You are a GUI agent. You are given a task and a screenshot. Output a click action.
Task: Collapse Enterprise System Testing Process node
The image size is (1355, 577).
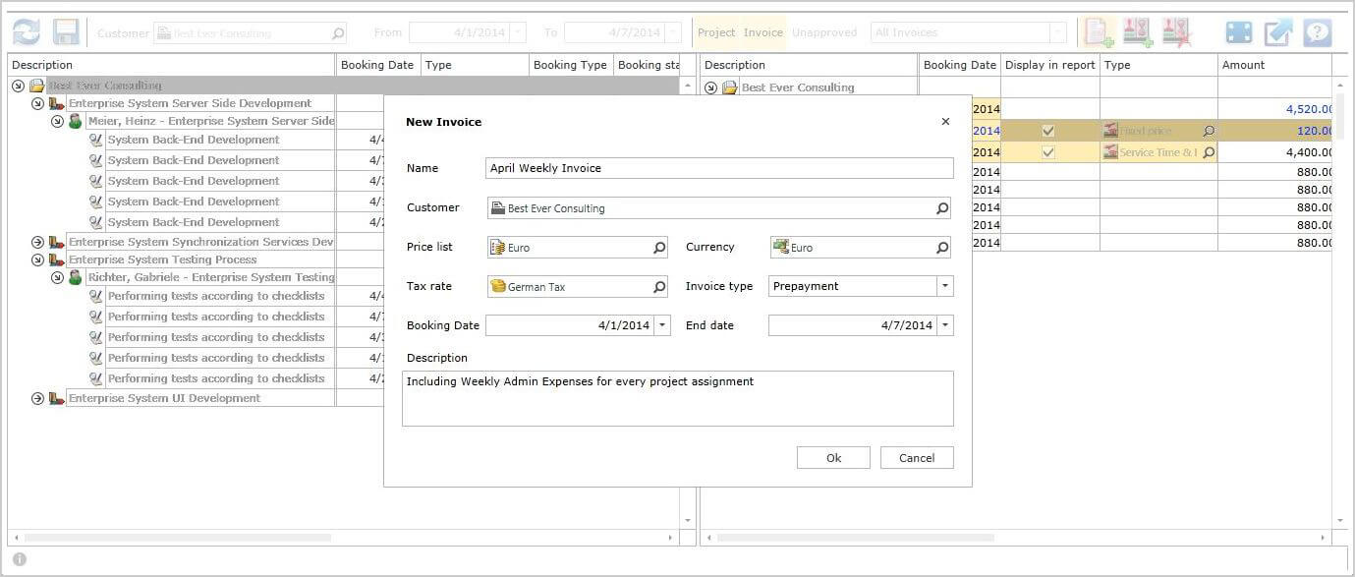[37, 260]
